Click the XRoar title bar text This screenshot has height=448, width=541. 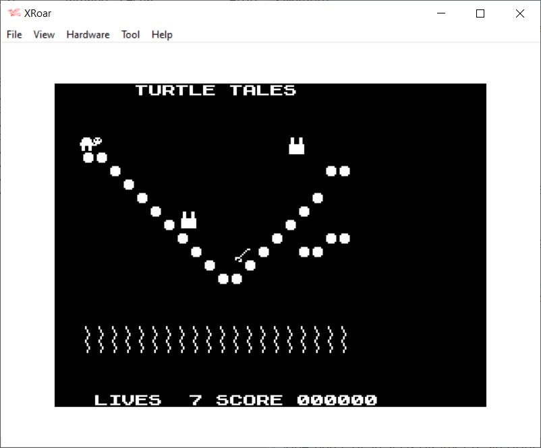coord(38,13)
